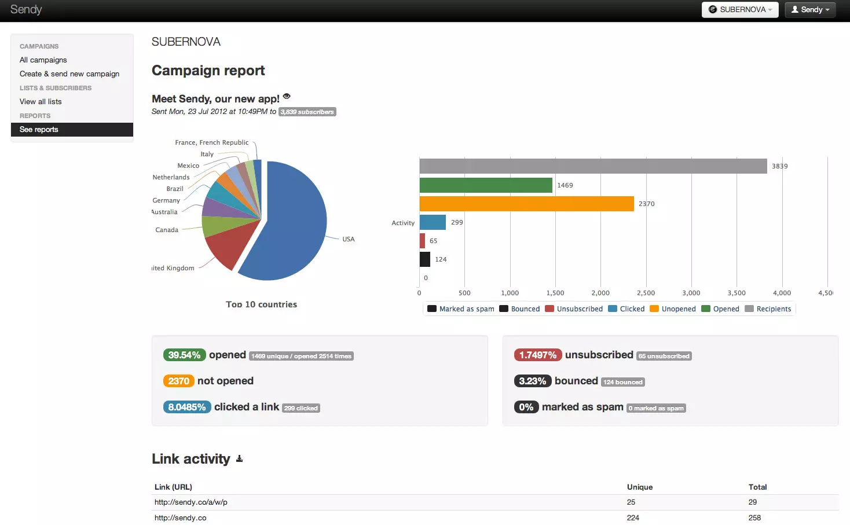
Task: Toggle the Recipients legend entry
Action: (768, 309)
